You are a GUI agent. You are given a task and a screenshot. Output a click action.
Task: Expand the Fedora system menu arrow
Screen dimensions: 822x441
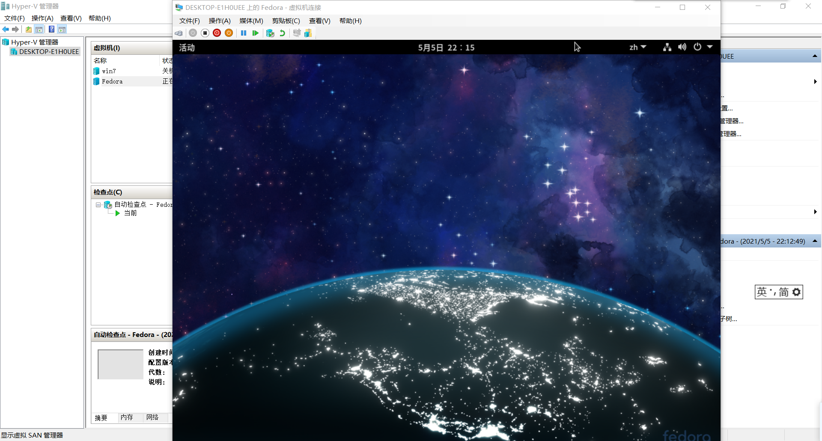click(x=710, y=47)
